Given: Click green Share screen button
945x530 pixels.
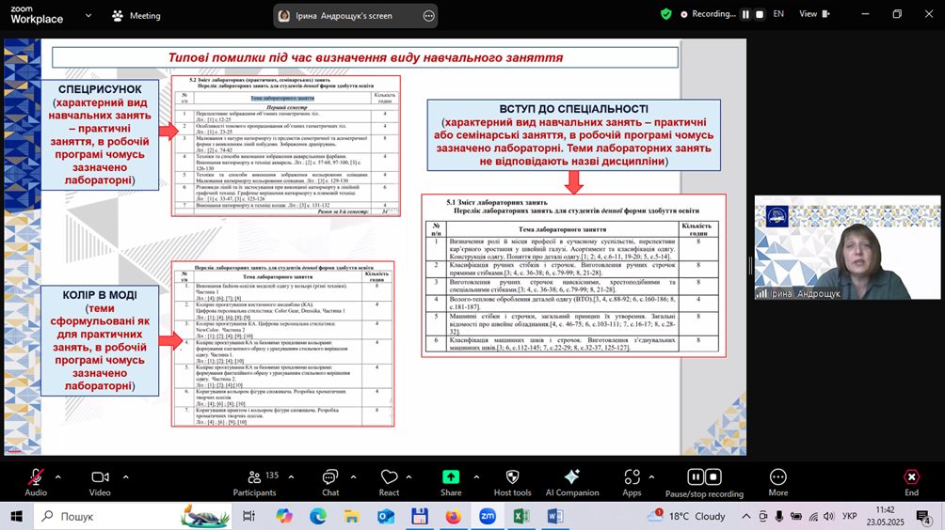Looking at the screenshot, I should pyautogui.click(x=451, y=477).
